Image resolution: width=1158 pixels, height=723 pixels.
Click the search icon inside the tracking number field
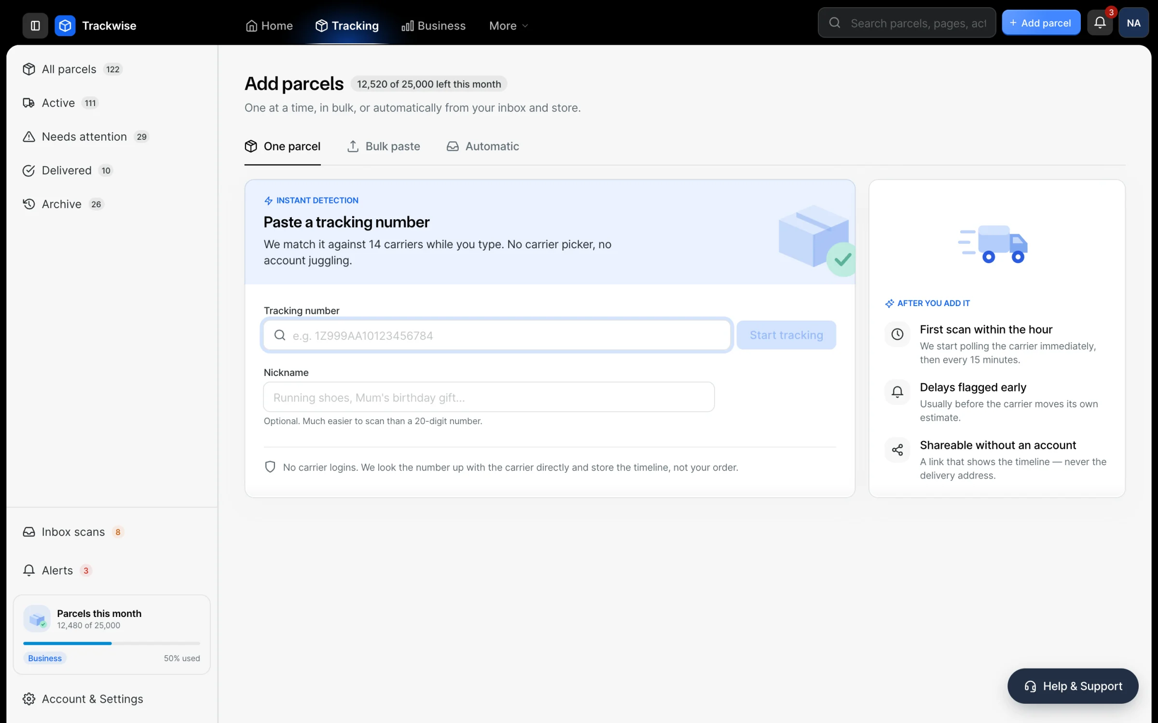tap(280, 335)
